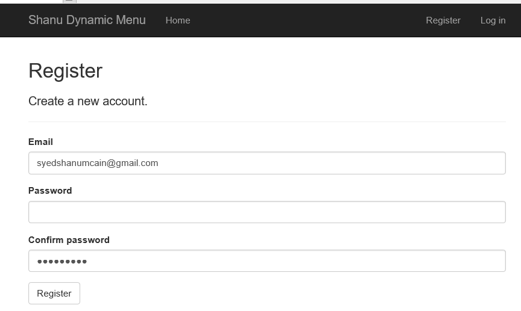Click the Email field label
Image resolution: width=521 pixels, height=311 pixels.
(x=40, y=142)
